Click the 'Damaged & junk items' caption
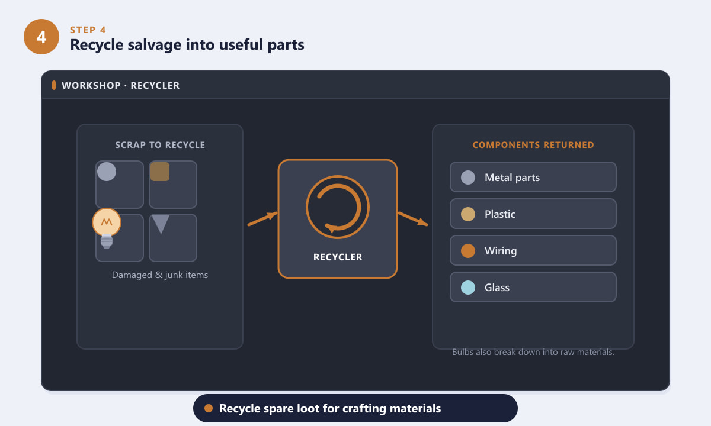The image size is (711, 426). click(160, 275)
